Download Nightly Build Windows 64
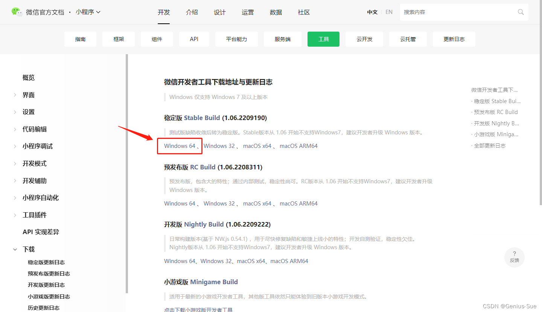This screenshot has height=312, width=542. click(180, 261)
